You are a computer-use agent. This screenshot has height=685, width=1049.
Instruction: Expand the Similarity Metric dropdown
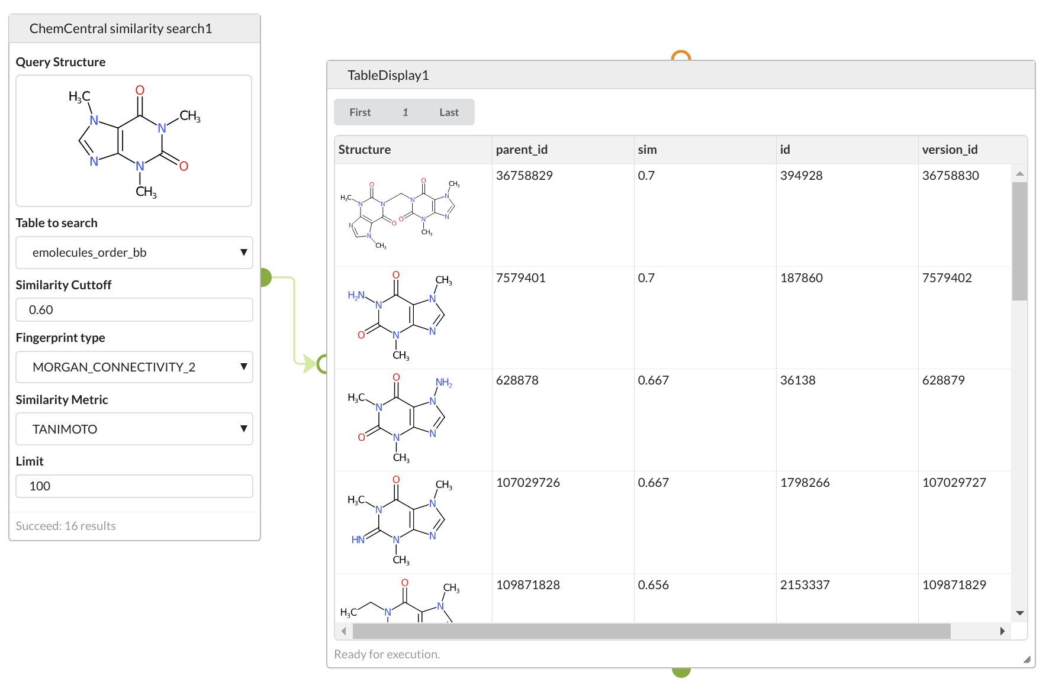tap(134, 429)
